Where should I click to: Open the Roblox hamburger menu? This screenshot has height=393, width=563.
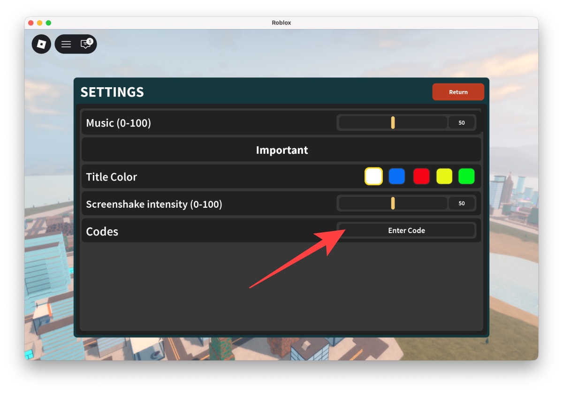[66, 44]
